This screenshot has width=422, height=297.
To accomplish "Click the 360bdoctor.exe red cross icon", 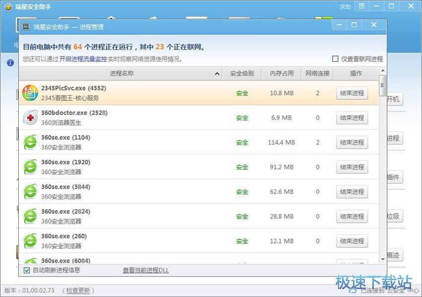I will [30, 117].
